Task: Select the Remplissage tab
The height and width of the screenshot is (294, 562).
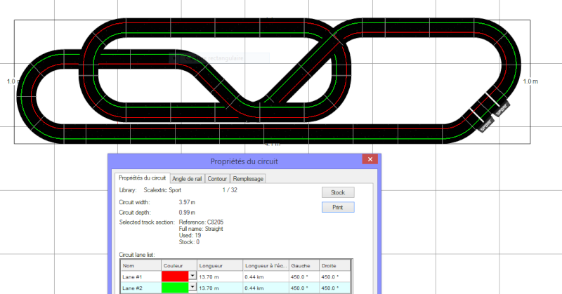Action: (248, 179)
